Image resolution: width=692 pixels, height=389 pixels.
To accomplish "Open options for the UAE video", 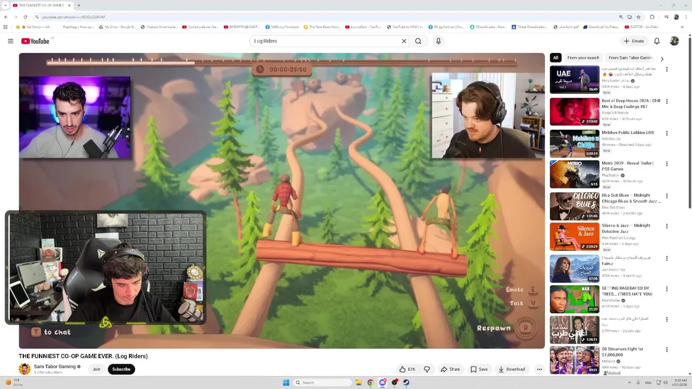I will pyautogui.click(x=667, y=69).
